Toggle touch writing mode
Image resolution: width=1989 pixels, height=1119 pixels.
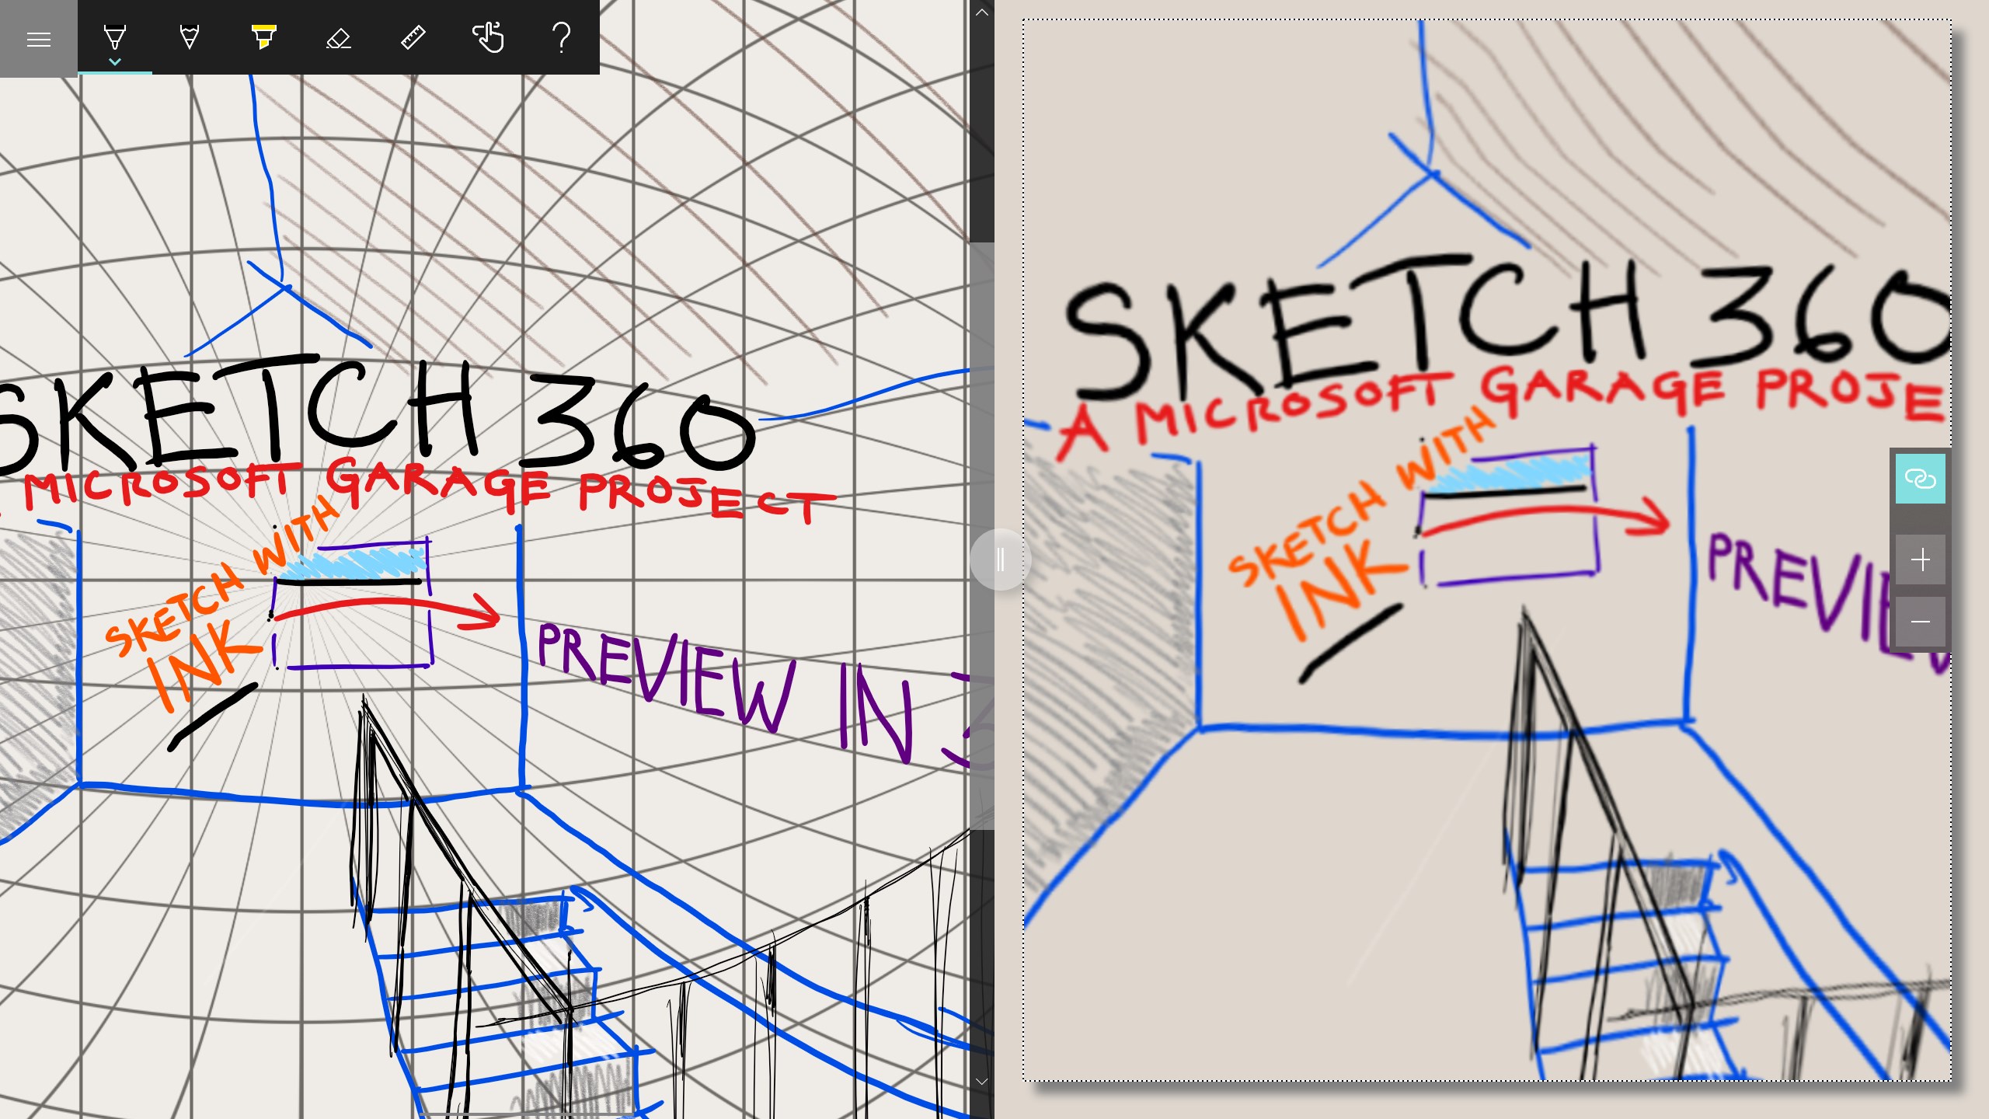(x=488, y=37)
